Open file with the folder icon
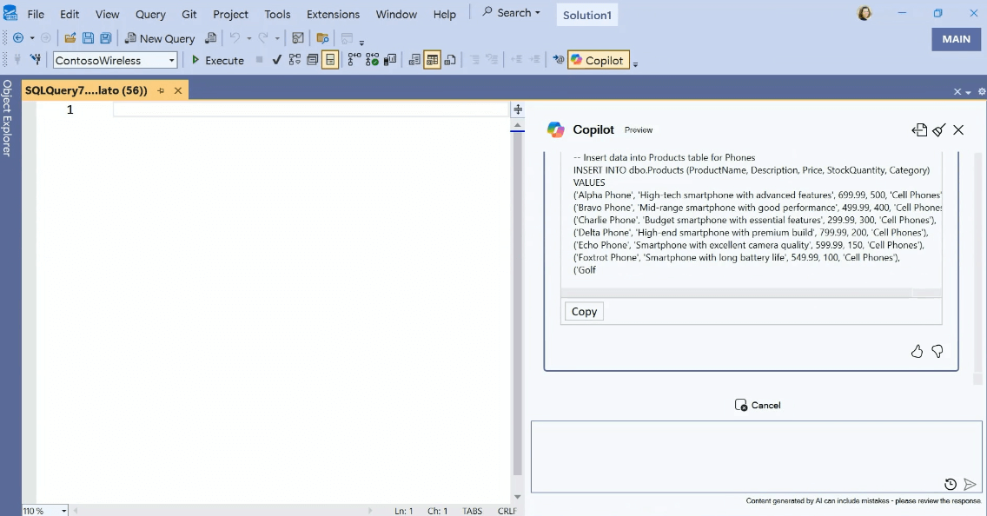 pos(70,38)
